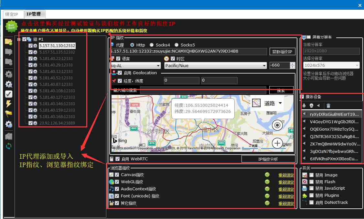Click the webcam icon in media devices toolbar
Viewport: 364px width, 219px height.
click(311, 106)
